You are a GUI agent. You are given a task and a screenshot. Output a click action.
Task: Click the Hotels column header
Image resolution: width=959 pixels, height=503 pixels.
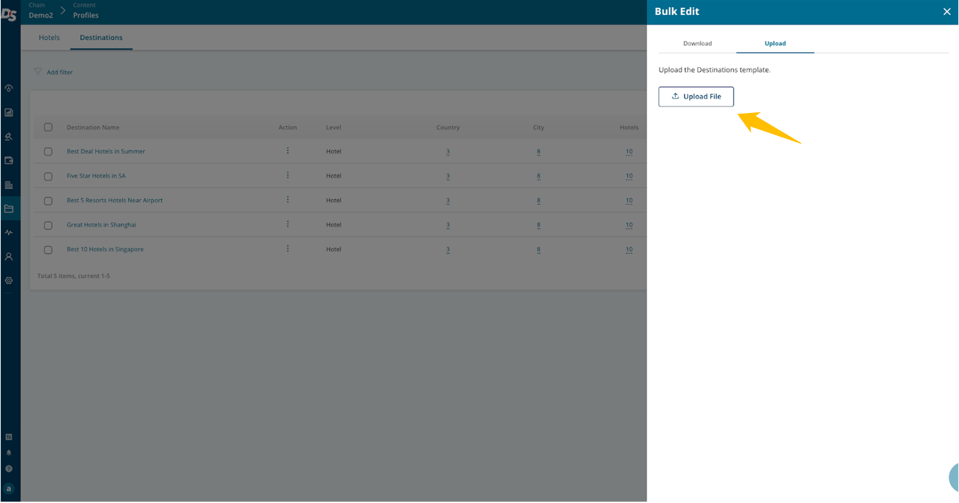629,127
